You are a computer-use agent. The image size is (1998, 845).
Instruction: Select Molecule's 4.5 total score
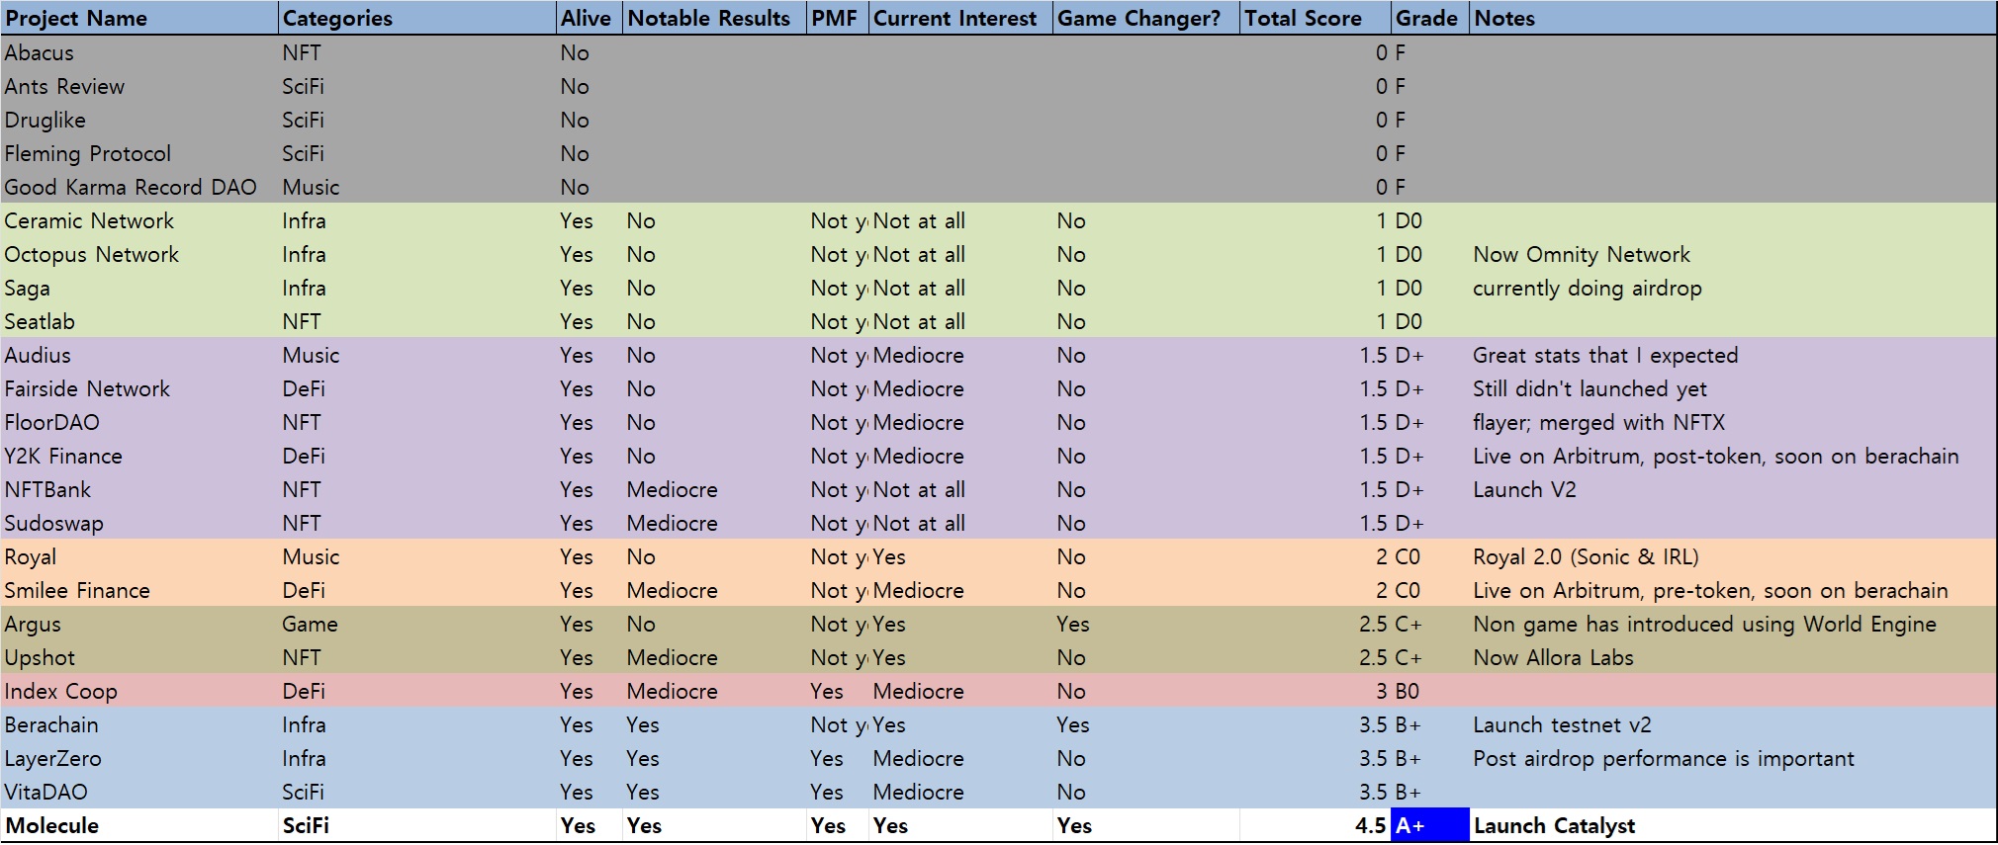click(x=1315, y=826)
